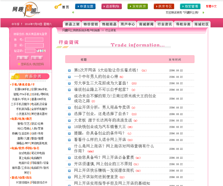Click the 登陆 login button
Screen dimensions: 223x186
pyautogui.click(x=23, y=58)
